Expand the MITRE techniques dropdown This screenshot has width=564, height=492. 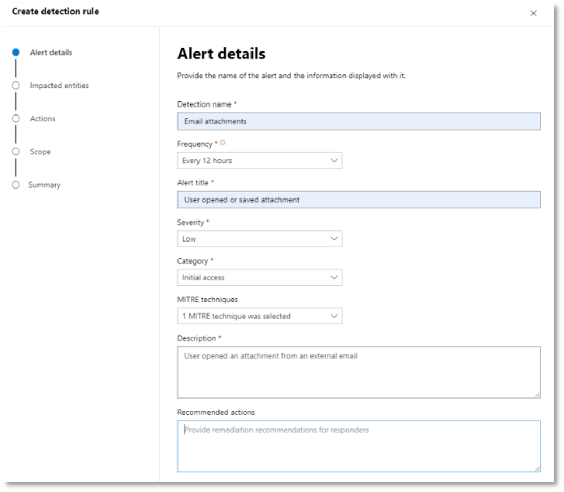click(x=260, y=316)
